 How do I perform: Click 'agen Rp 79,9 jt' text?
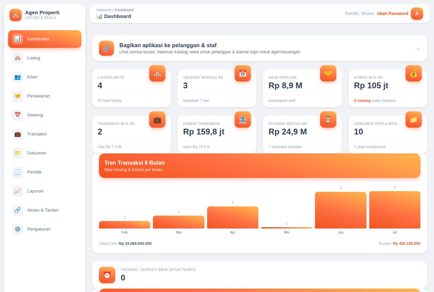pos(196,147)
